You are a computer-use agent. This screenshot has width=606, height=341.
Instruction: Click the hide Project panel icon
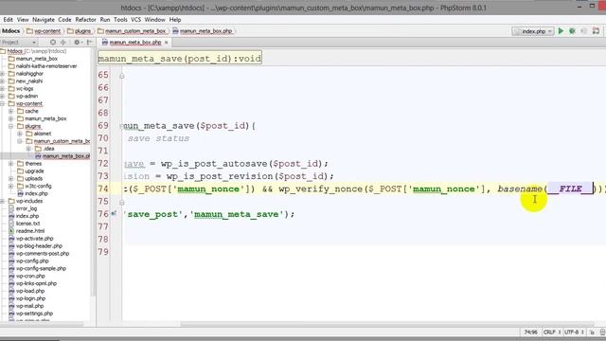click(90, 42)
